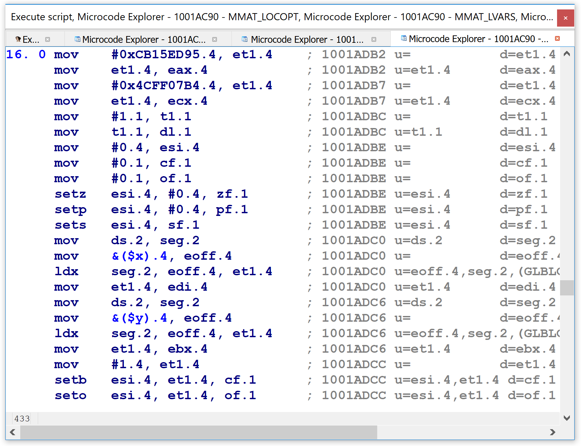Click the seto instruction mnemonic
The image size is (581, 446).
[x=70, y=395]
